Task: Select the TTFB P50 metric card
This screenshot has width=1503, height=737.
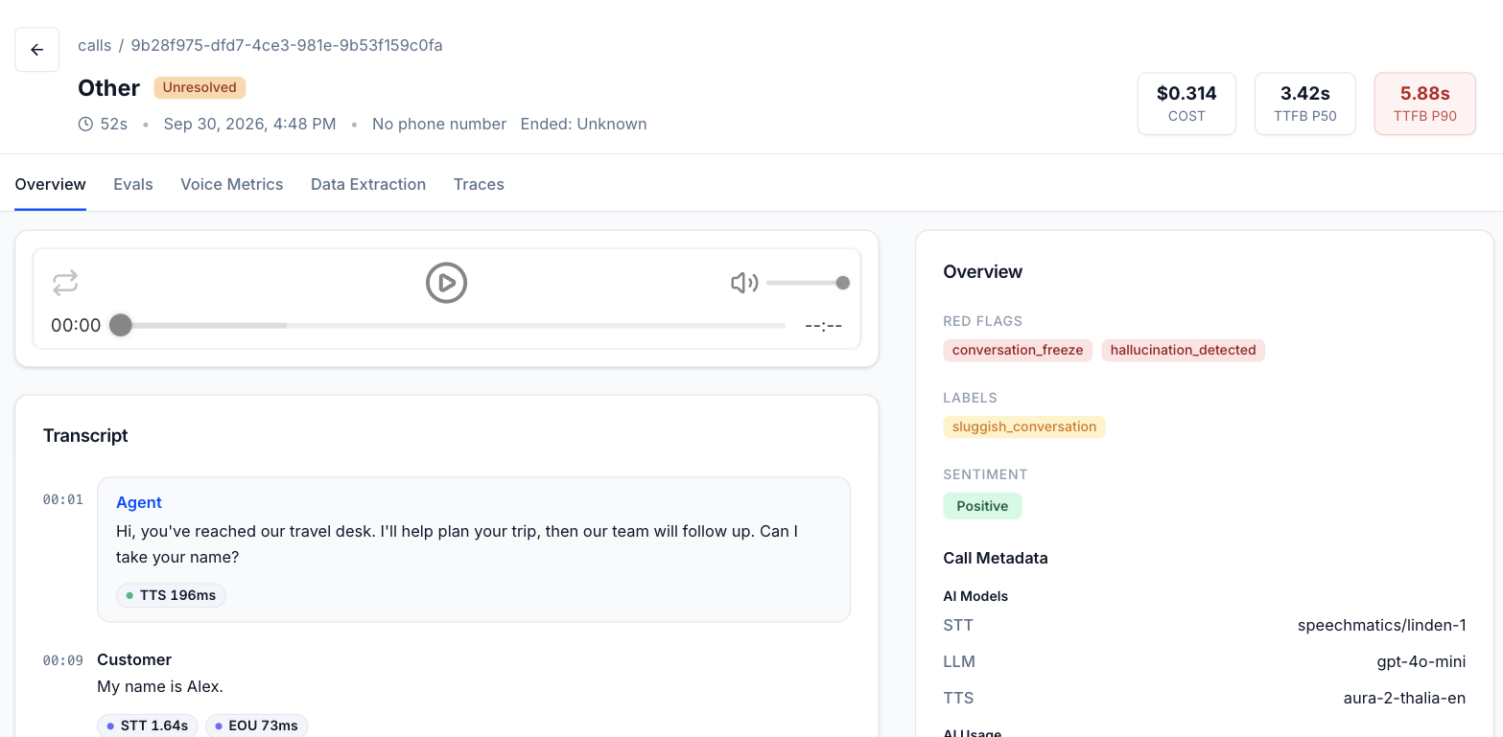Action: coord(1305,104)
